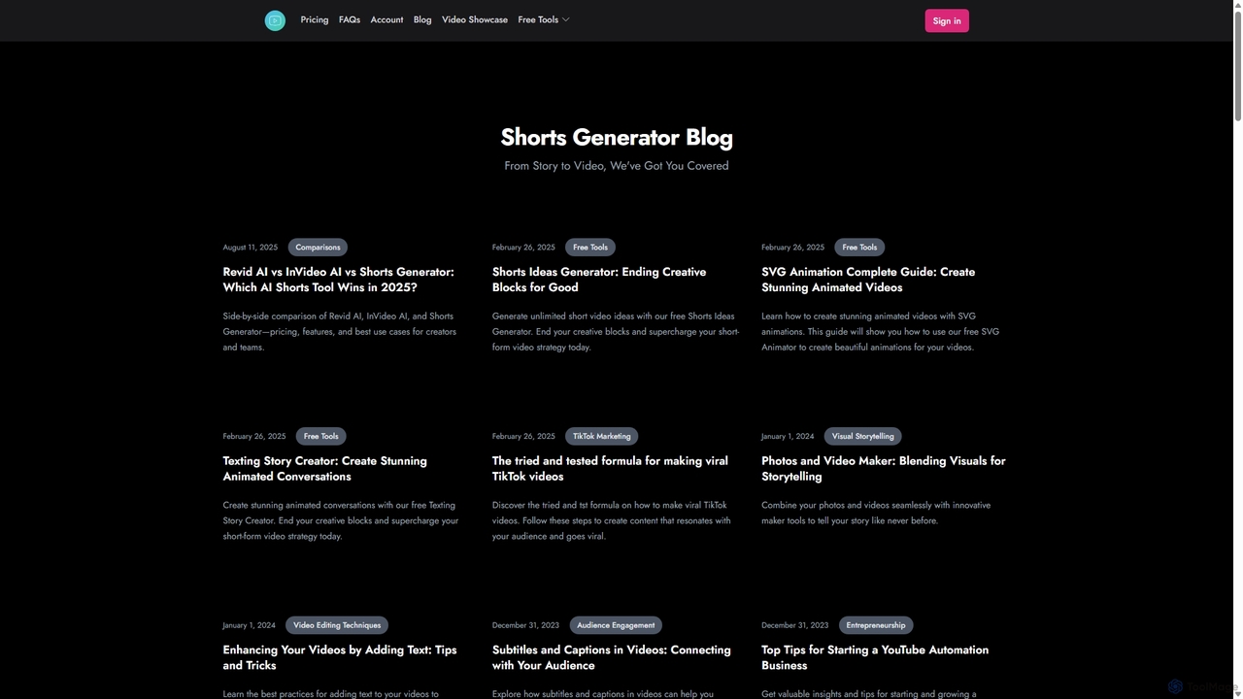Screen dimensions: 1243x699
Task: Open viral TikTok videos formula article
Action: pos(610,469)
